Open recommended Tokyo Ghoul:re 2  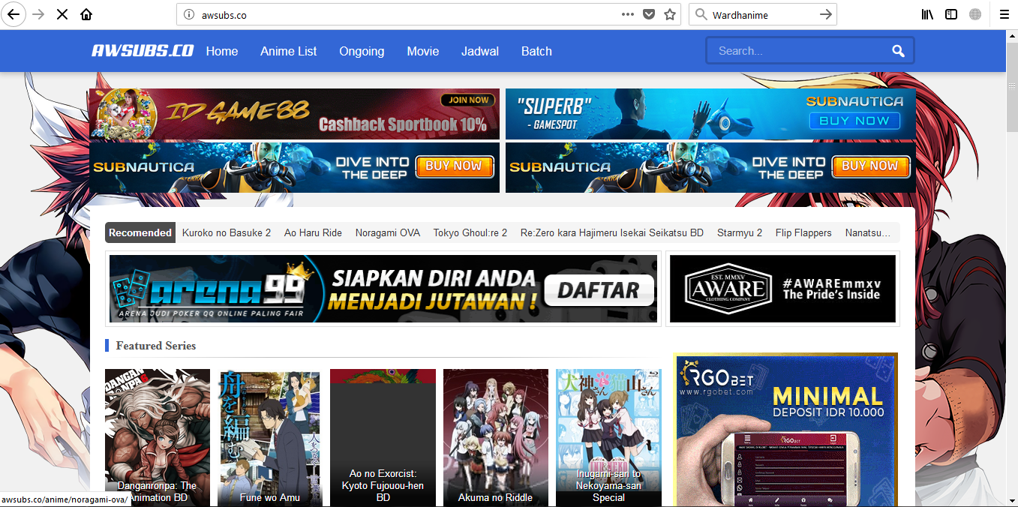point(470,232)
